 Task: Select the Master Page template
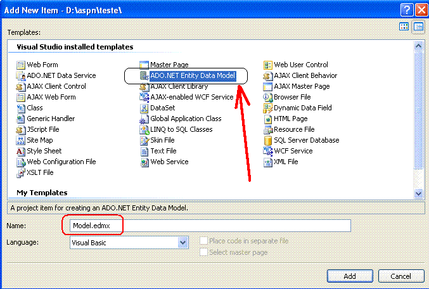(164, 65)
